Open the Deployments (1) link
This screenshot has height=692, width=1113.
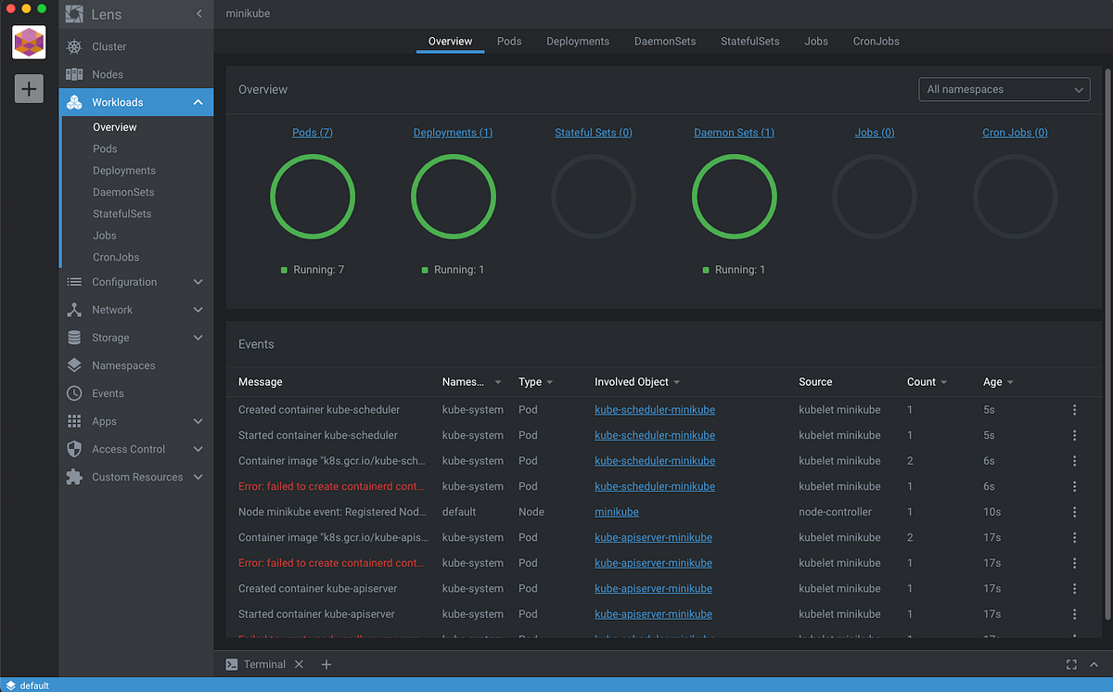[453, 133]
